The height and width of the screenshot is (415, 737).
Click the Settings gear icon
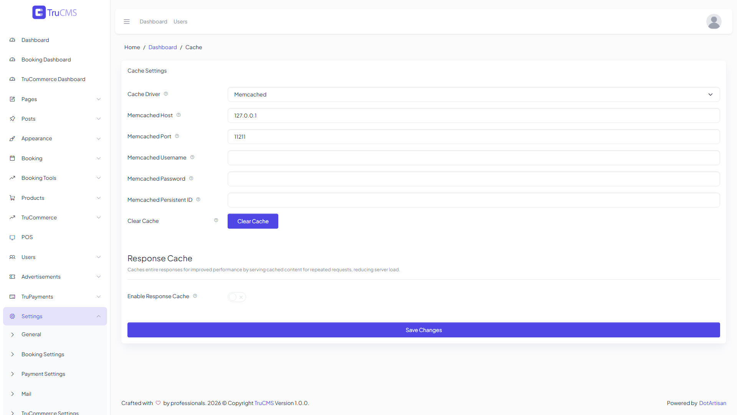12,316
